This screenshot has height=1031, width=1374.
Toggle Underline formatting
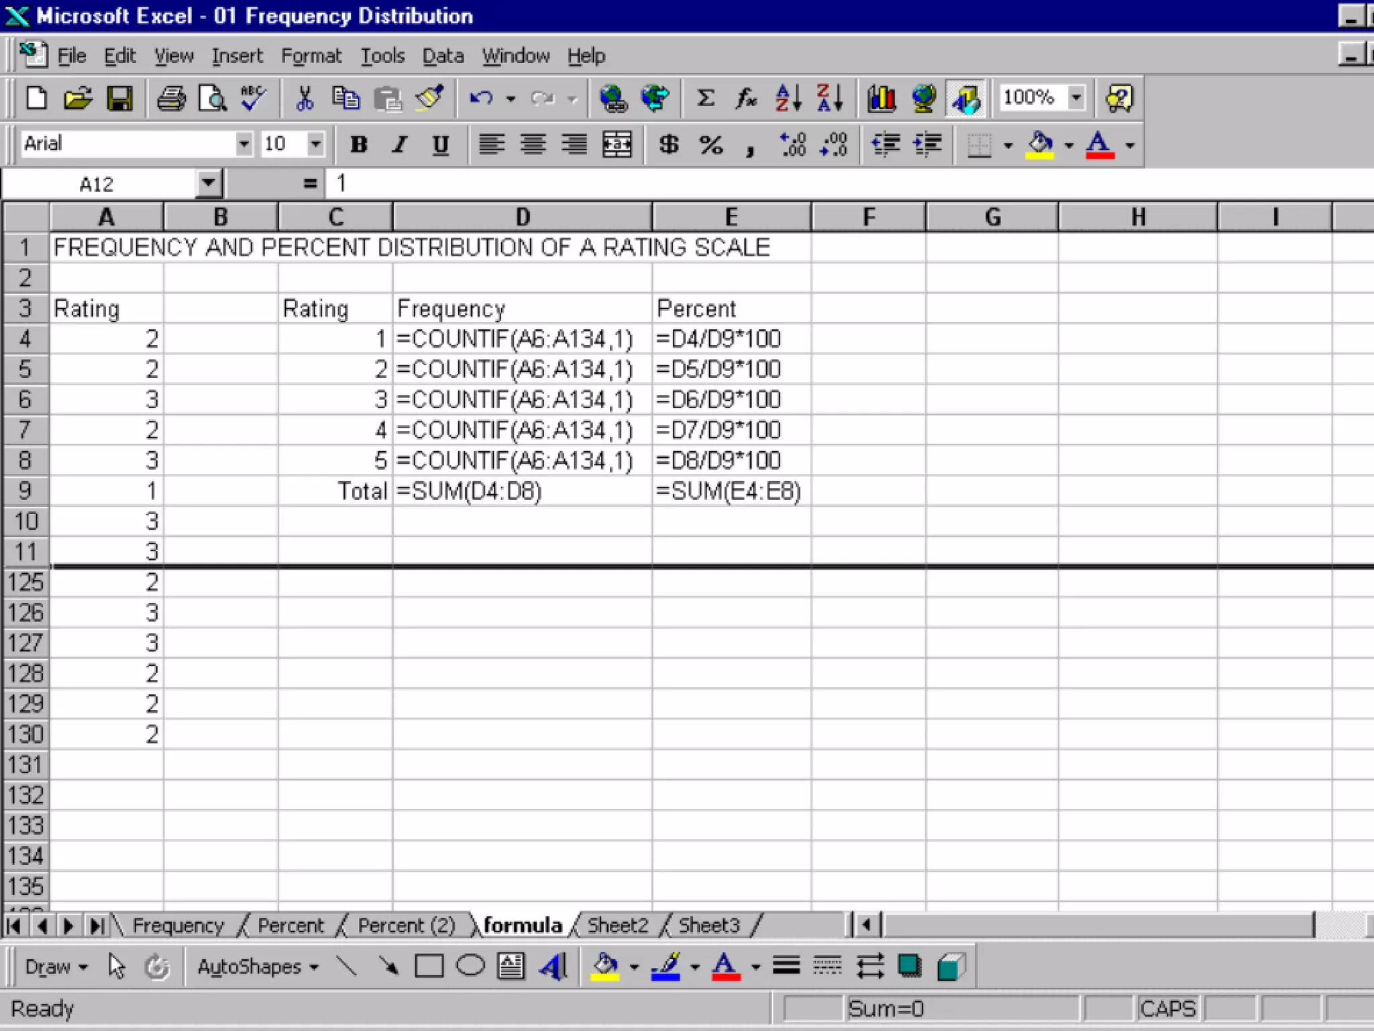click(x=441, y=144)
